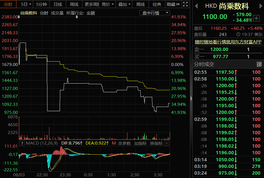Click 改参数 to modify indicator parameters

(124, 143)
